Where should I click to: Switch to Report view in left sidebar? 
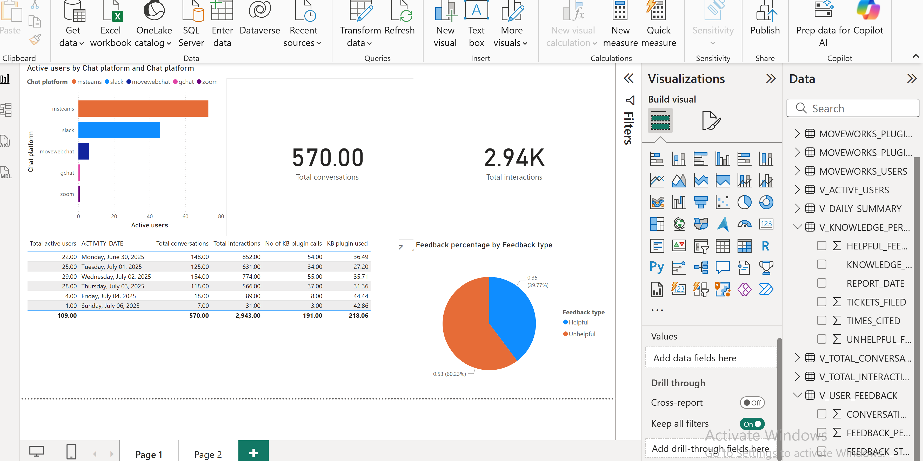pyautogui.click(x=5, y=79)
